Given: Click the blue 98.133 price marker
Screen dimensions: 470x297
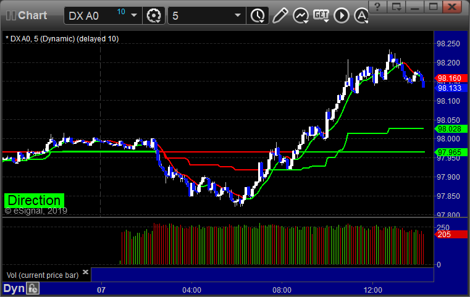Looking at the screenshot, I should [x=451, y=88].
